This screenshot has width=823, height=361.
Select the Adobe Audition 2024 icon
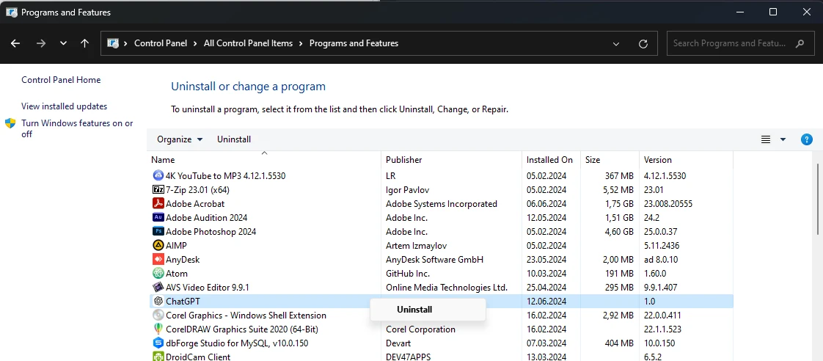tap(158, 218)
